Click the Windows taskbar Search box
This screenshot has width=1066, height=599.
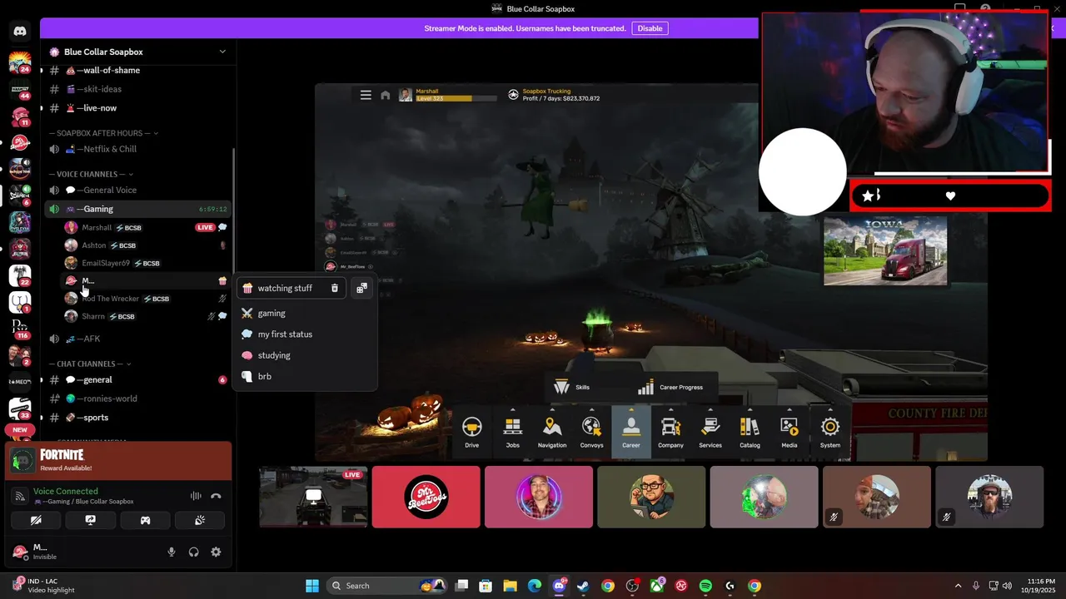[x=387, y=586]
